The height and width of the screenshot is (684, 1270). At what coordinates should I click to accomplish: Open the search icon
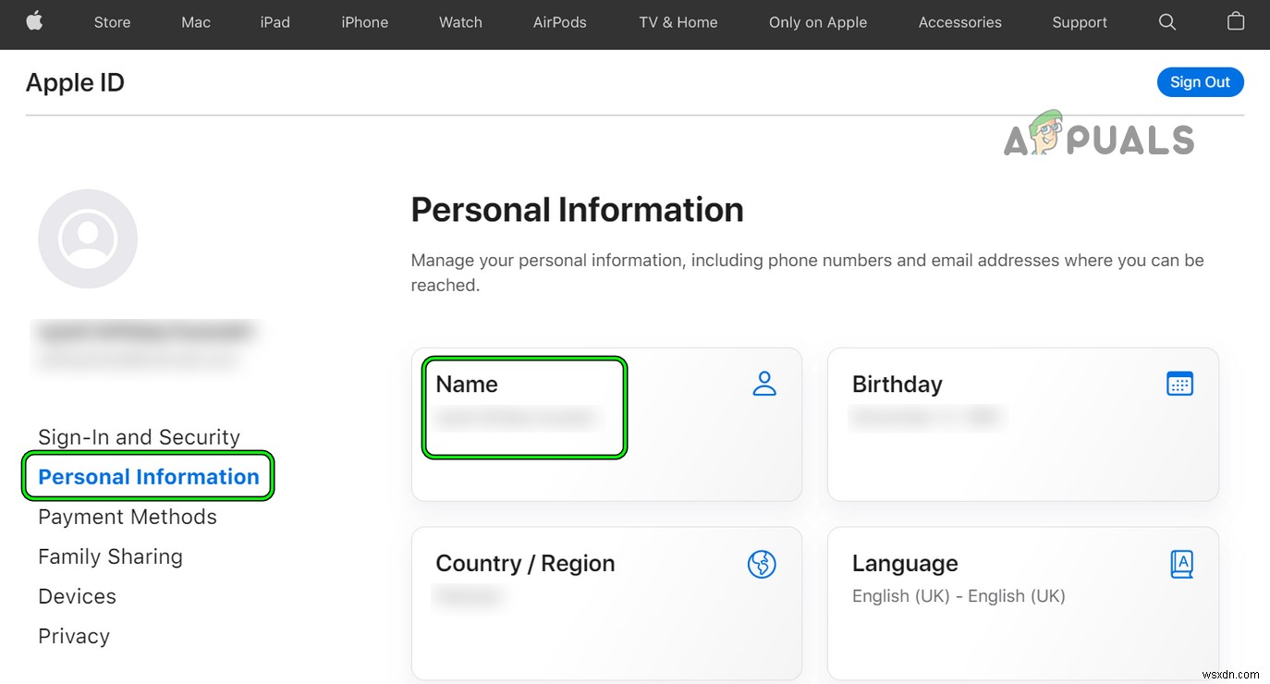tap(1166, 22)
